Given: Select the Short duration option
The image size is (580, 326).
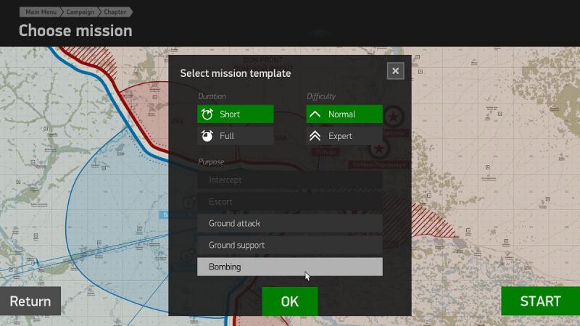Looking at the screenshot, I should click(x=235, y=114).
